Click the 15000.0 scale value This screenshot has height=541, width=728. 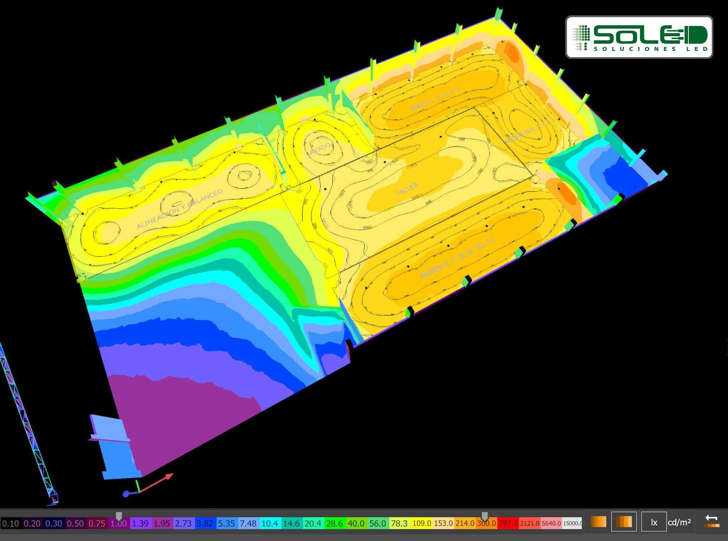point(572,524)
